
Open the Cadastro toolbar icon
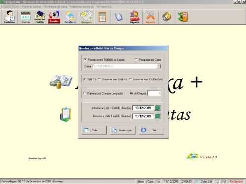point(9,17)
